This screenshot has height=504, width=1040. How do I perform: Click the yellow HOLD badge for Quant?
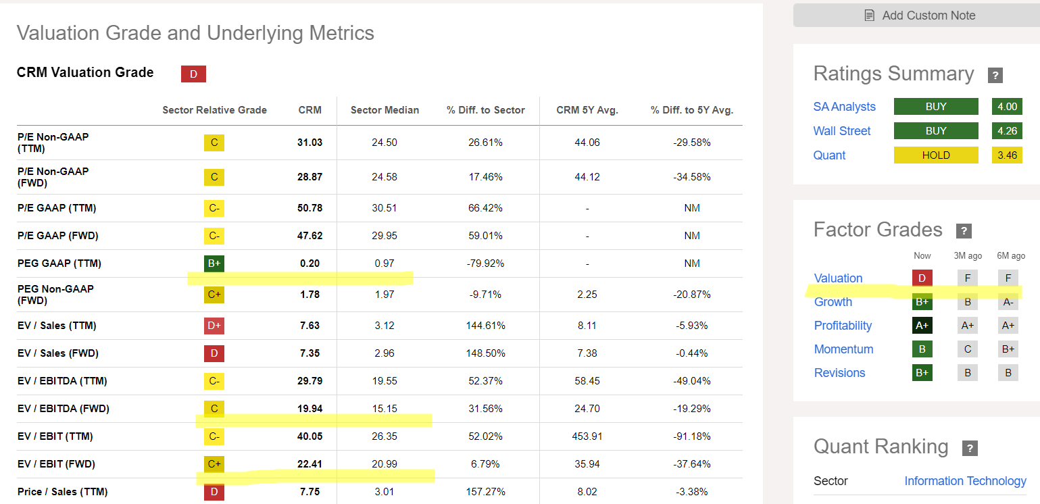pyautogui.click(x=935, y=155)
